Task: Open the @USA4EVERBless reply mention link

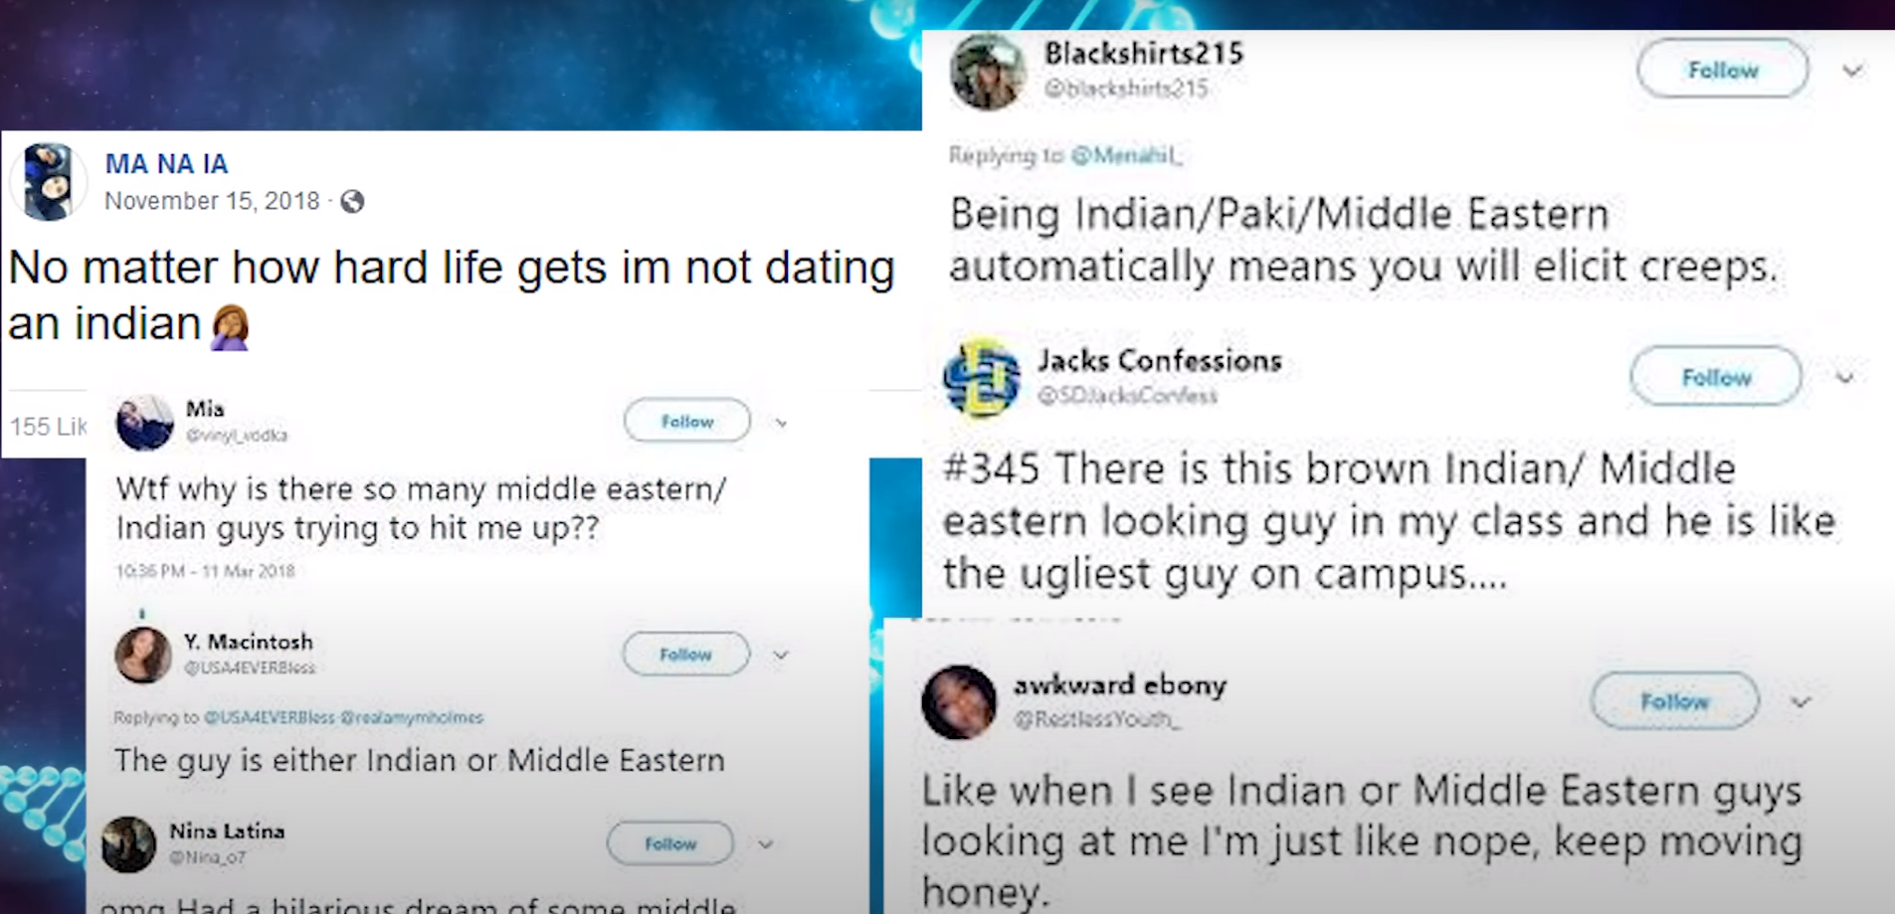Action: click(x=270, y=717)
